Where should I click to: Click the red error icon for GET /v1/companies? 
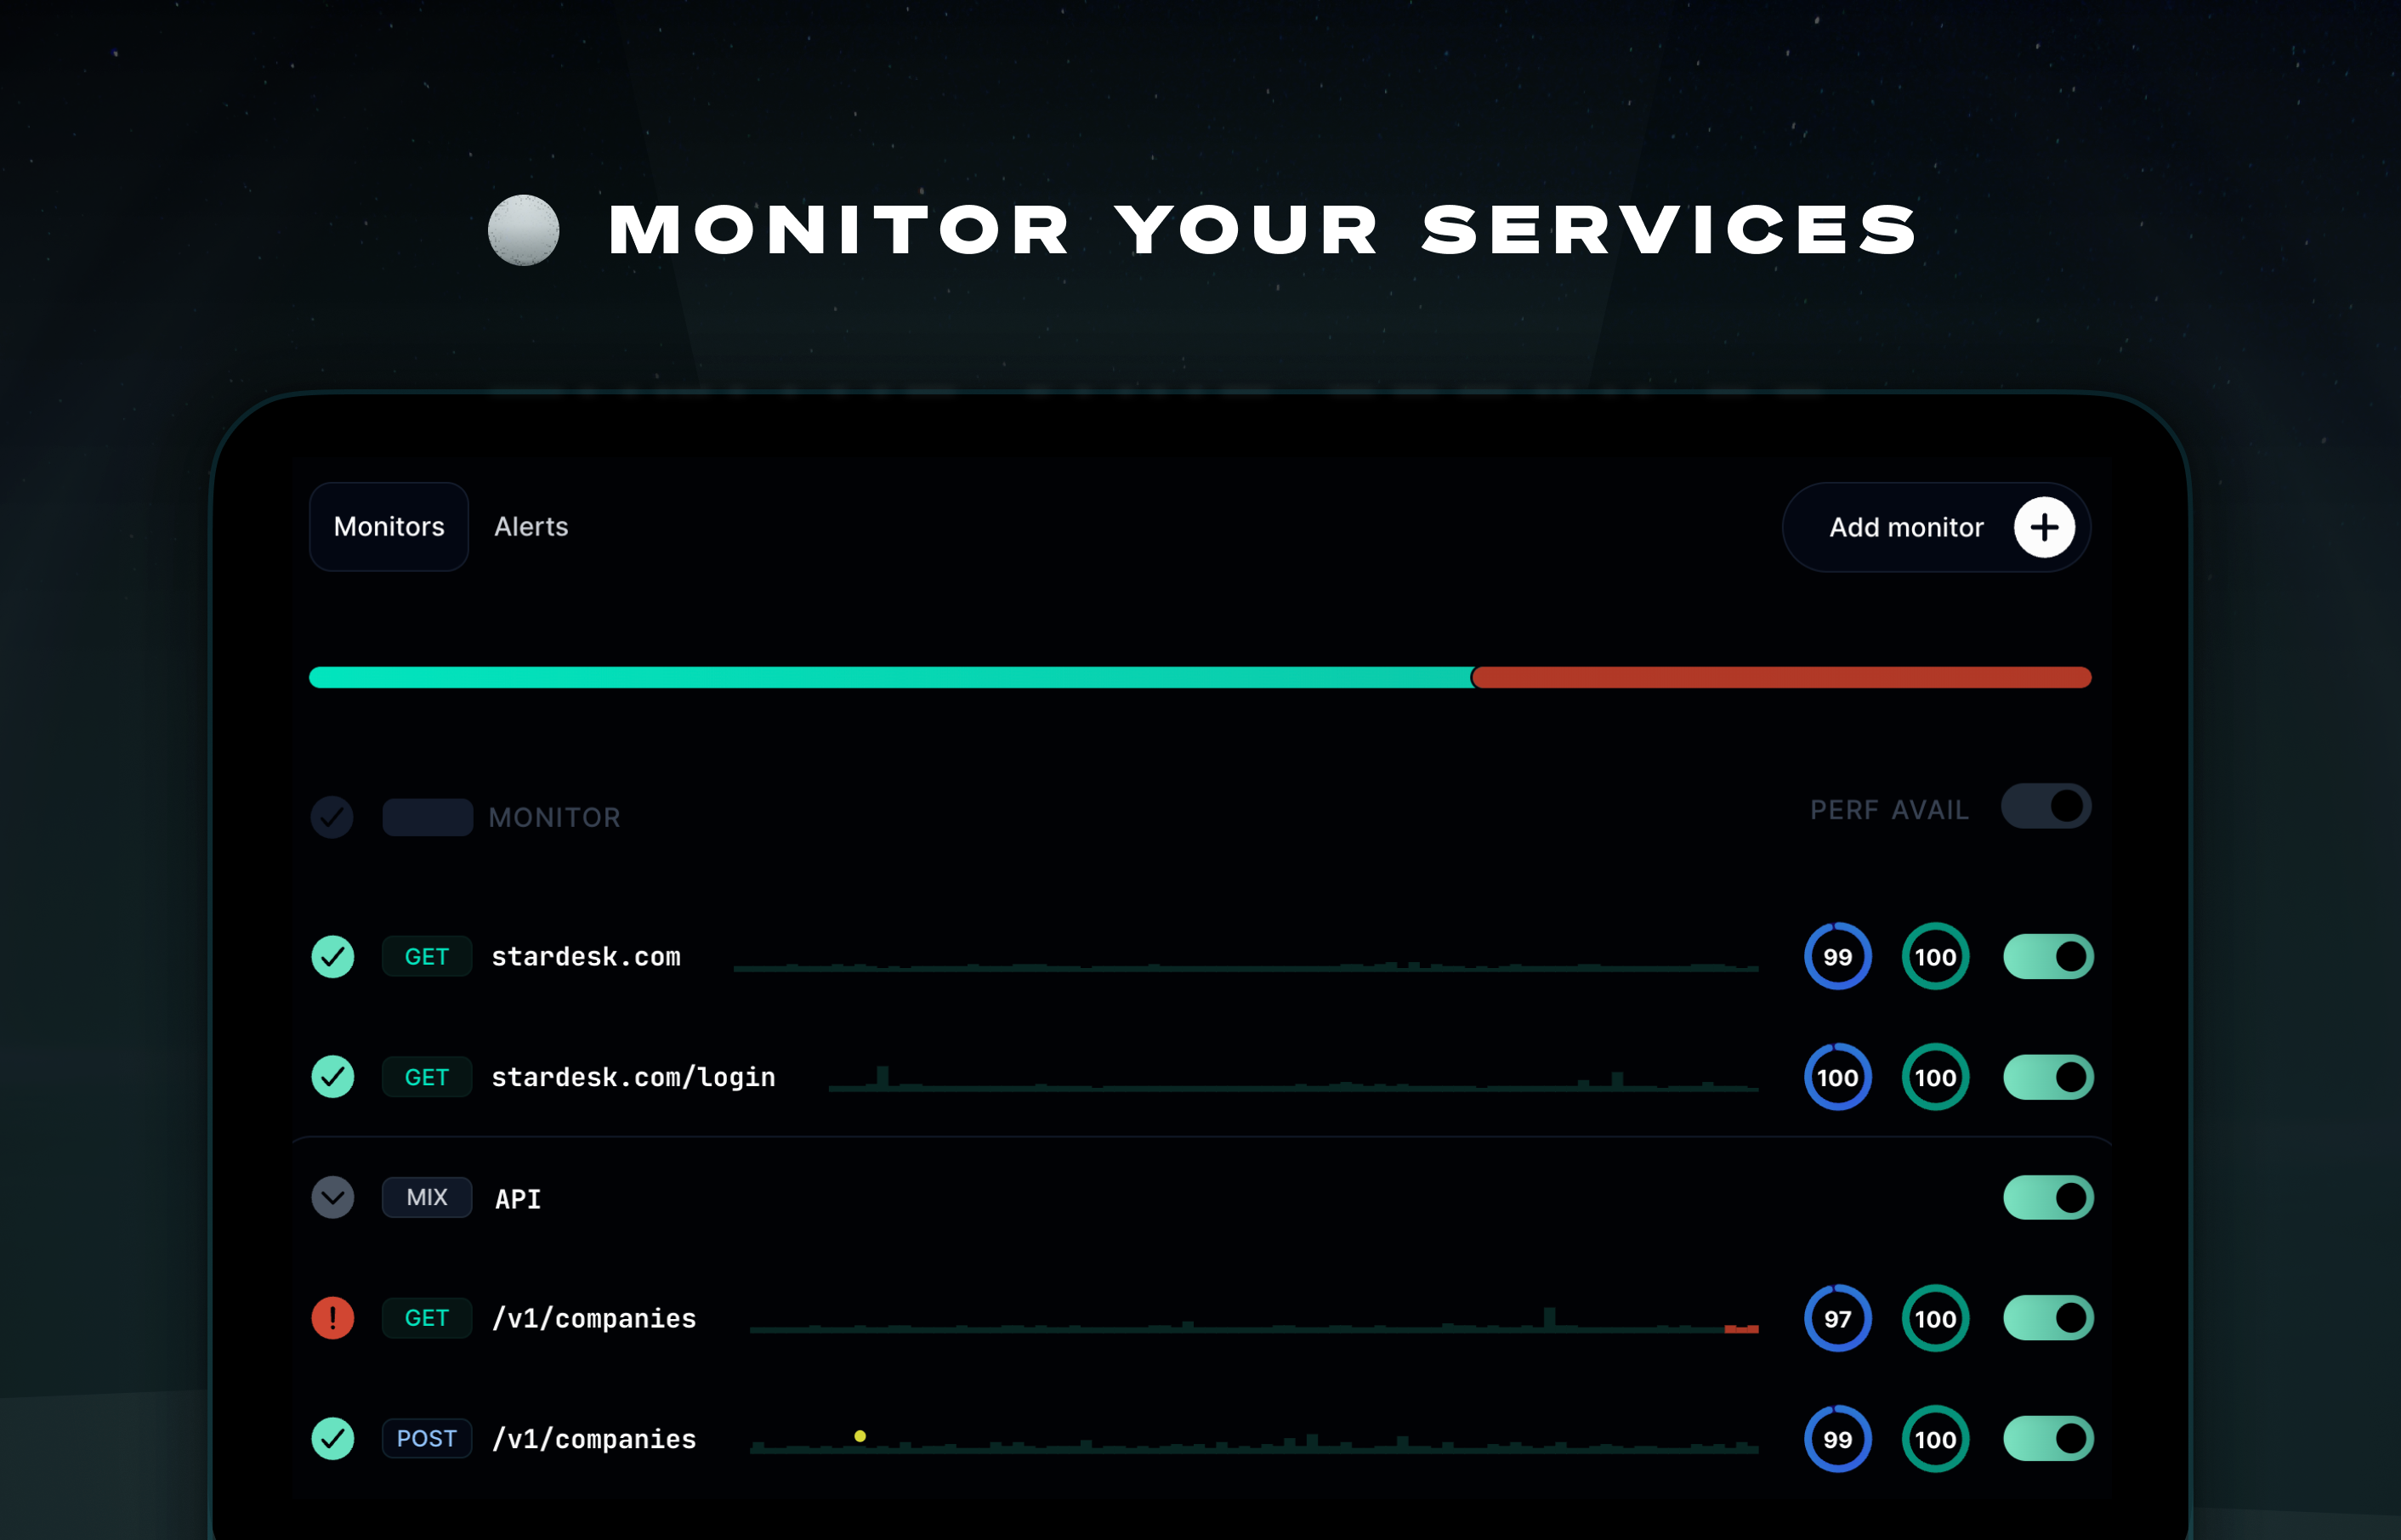point(333,1318)
